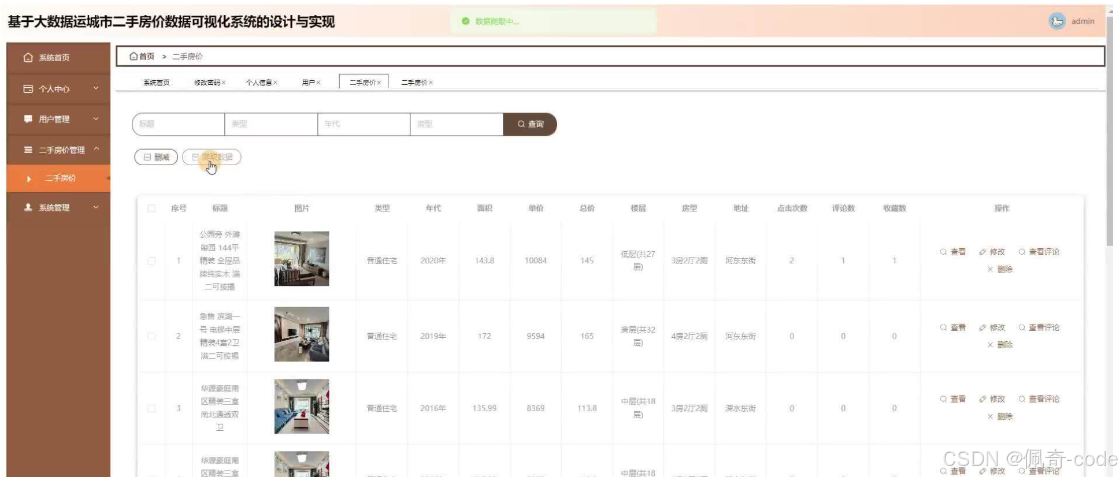The height and width of the screenshot is (477, 1120).
Task: Click the 点击次数 column header
Action: point(792,208)
